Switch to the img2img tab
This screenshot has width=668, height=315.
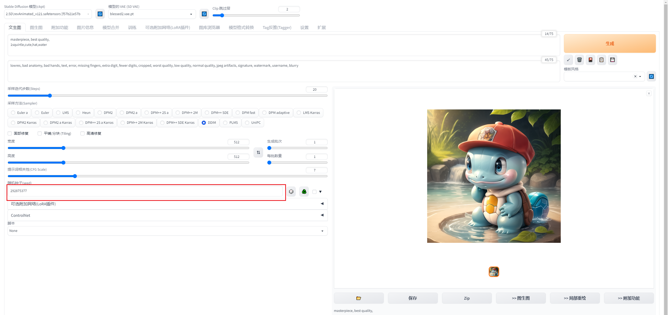36,27
